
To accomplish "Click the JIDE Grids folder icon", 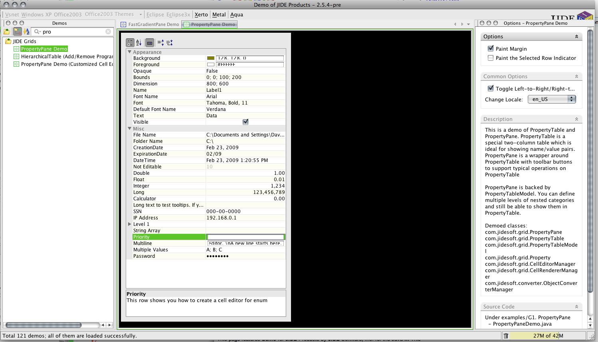I will click(x=8, y=41).
